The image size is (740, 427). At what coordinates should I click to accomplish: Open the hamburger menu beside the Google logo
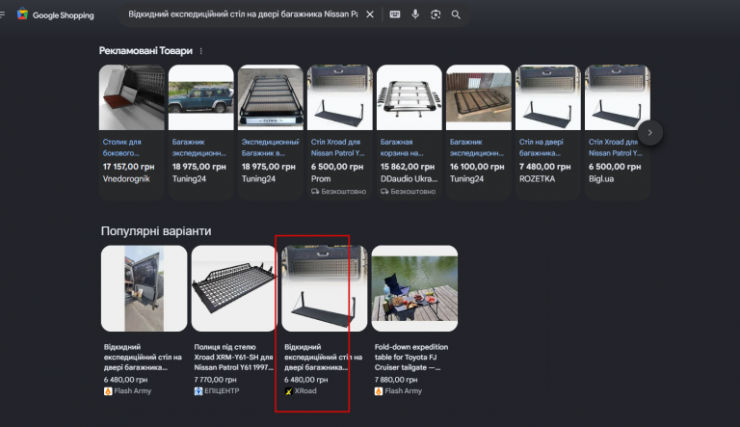[x=2, y=14]
